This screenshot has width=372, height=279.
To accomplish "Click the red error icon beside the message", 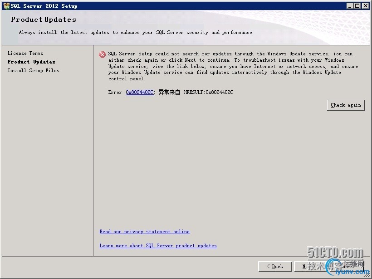I will [x=102, y=54].
